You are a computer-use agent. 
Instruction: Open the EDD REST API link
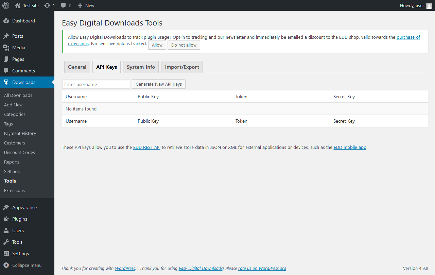(147, 147)
